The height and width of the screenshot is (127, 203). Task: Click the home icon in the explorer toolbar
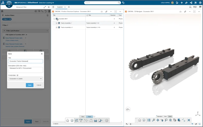pos(67,121)
